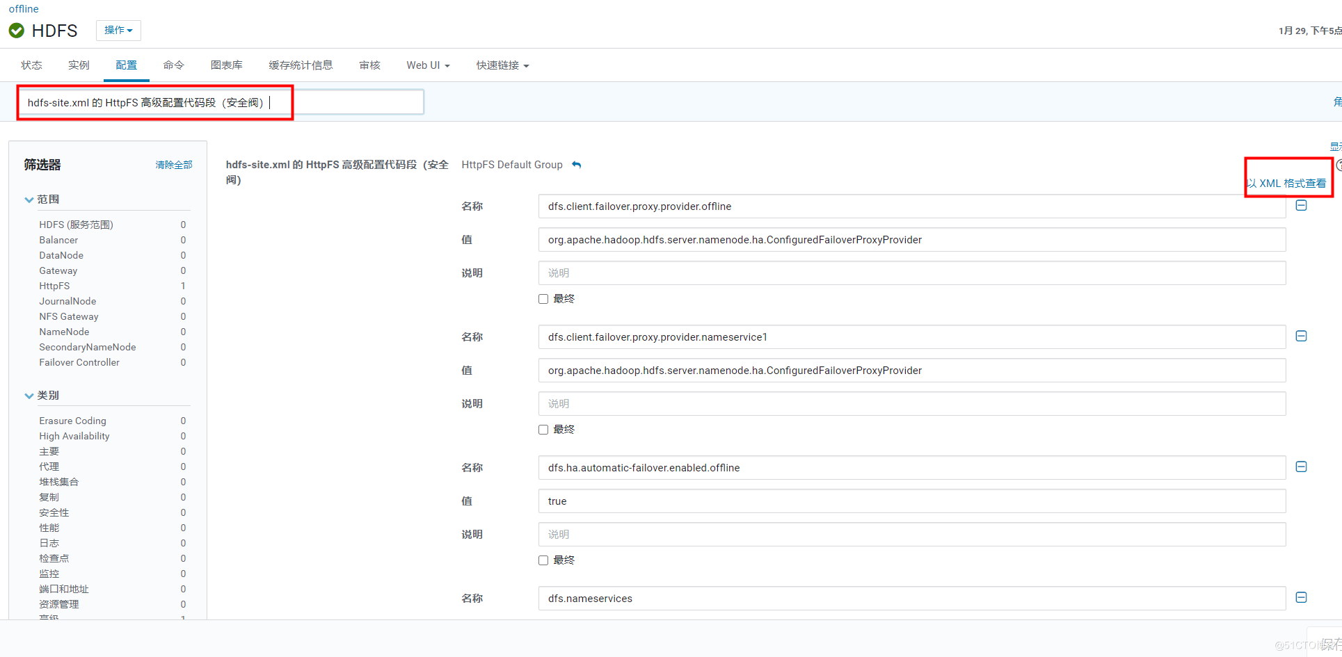Screen dimensions: 1342x657
Task: Click the value field below dfs.client.failover.proxy.provider.nameservice1
Action: 912,371
